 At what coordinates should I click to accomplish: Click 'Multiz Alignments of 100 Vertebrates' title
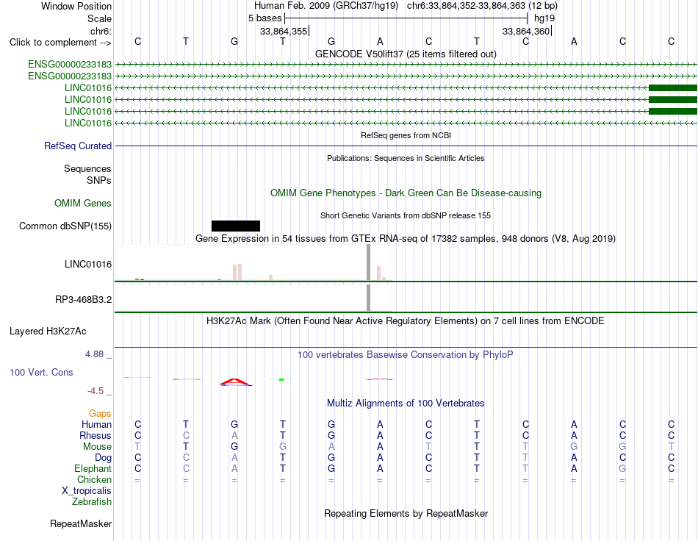[406, 403]
